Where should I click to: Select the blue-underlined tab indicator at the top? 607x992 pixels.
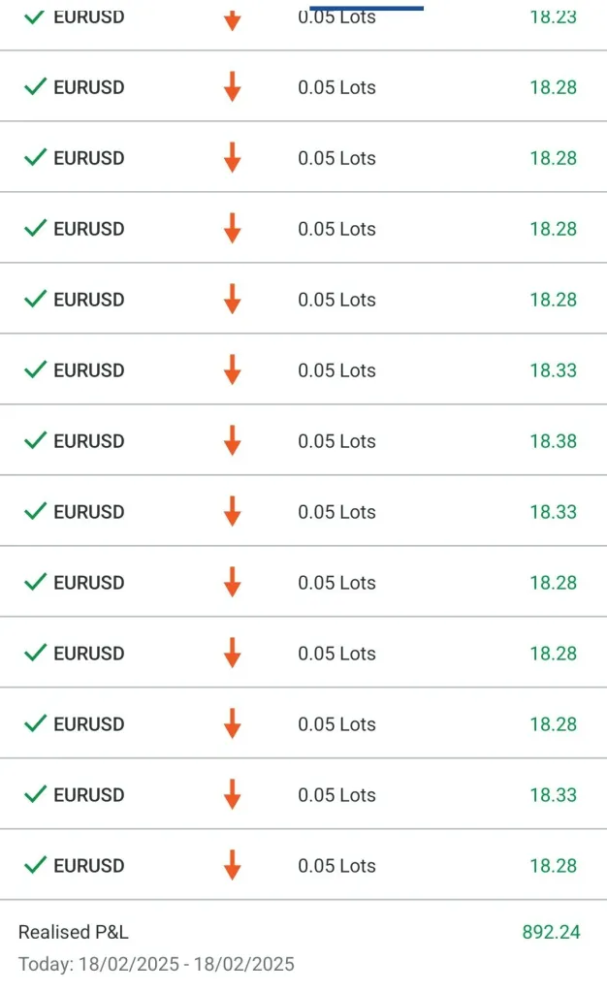[367, 8]
